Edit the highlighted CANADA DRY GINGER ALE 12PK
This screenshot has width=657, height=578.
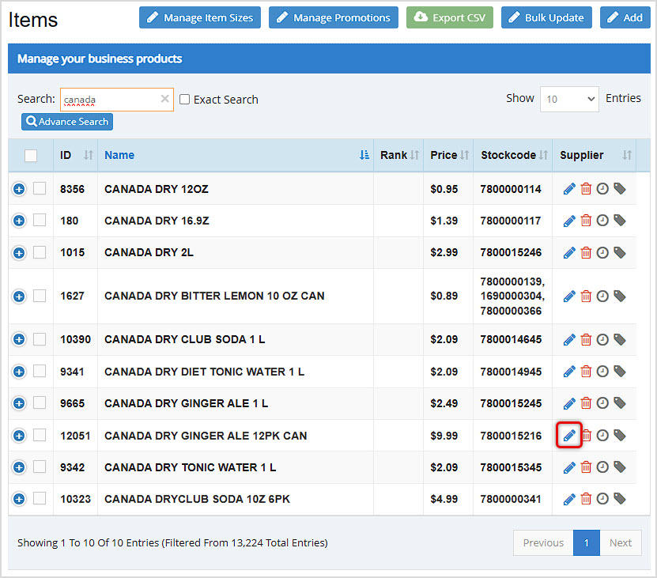[x=568, y=435]
